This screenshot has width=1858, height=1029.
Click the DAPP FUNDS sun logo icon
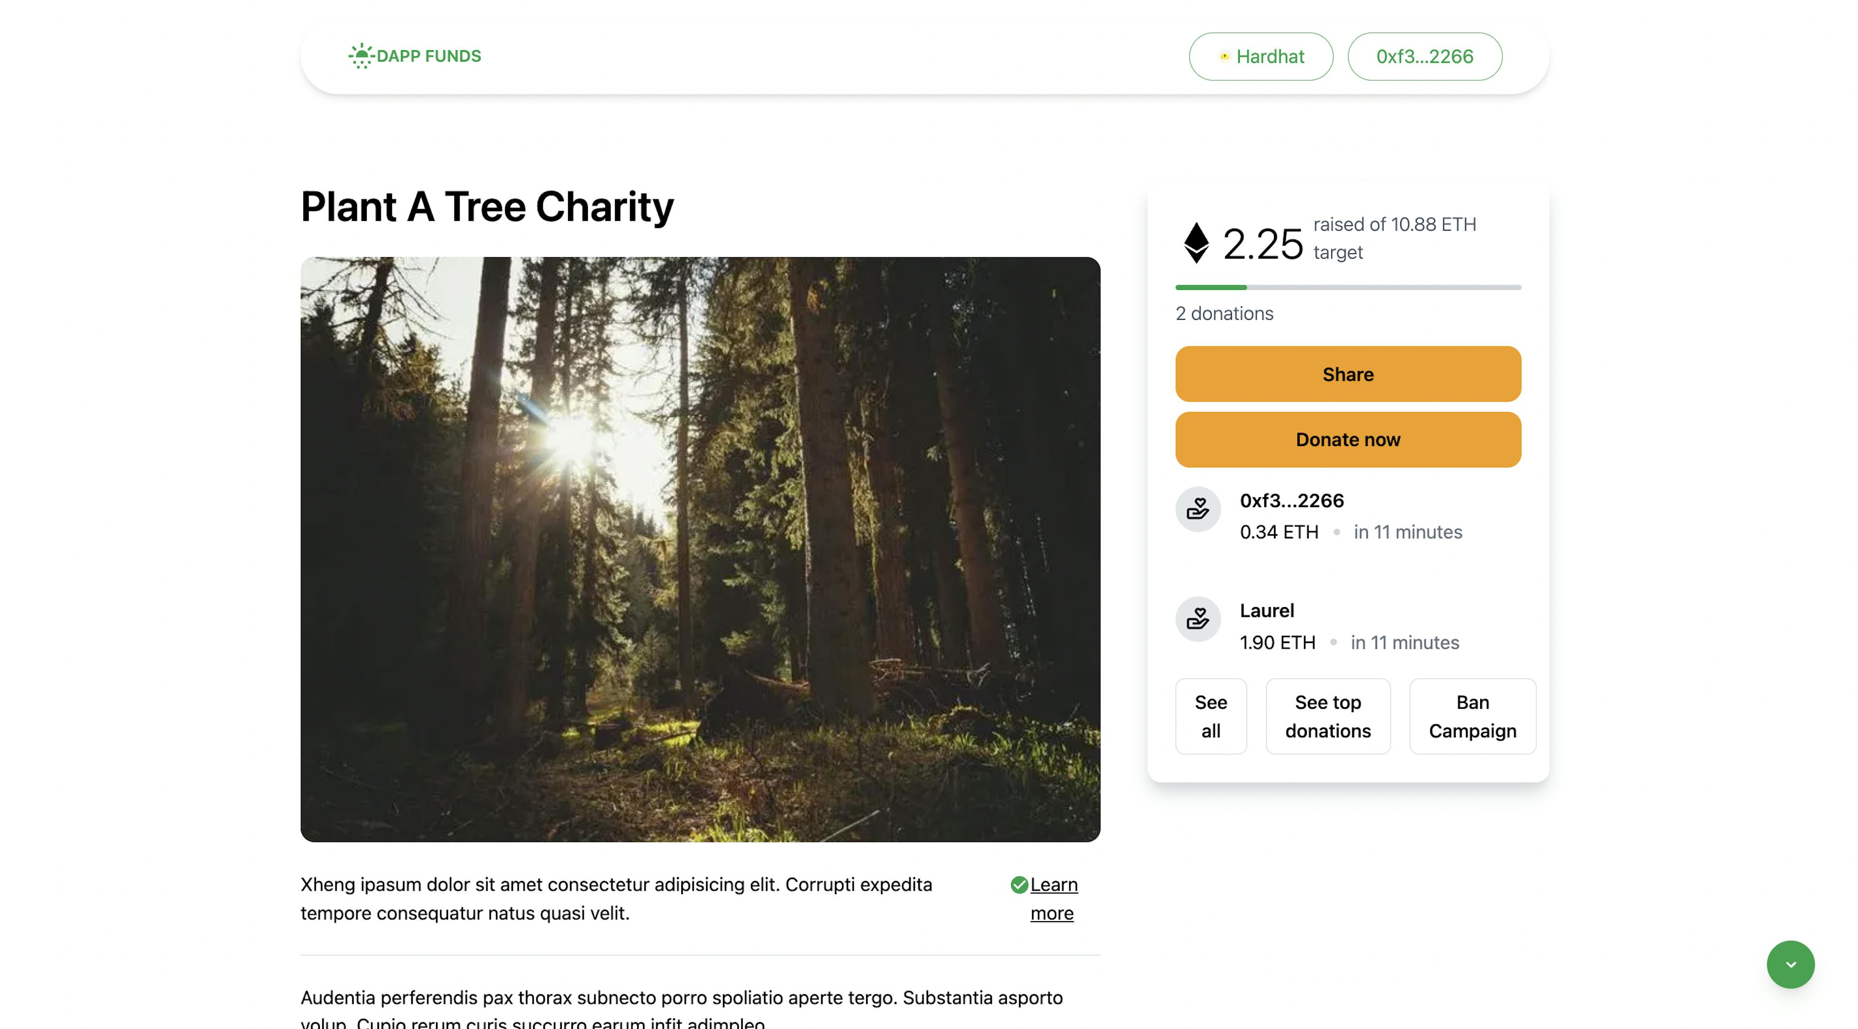360,56
